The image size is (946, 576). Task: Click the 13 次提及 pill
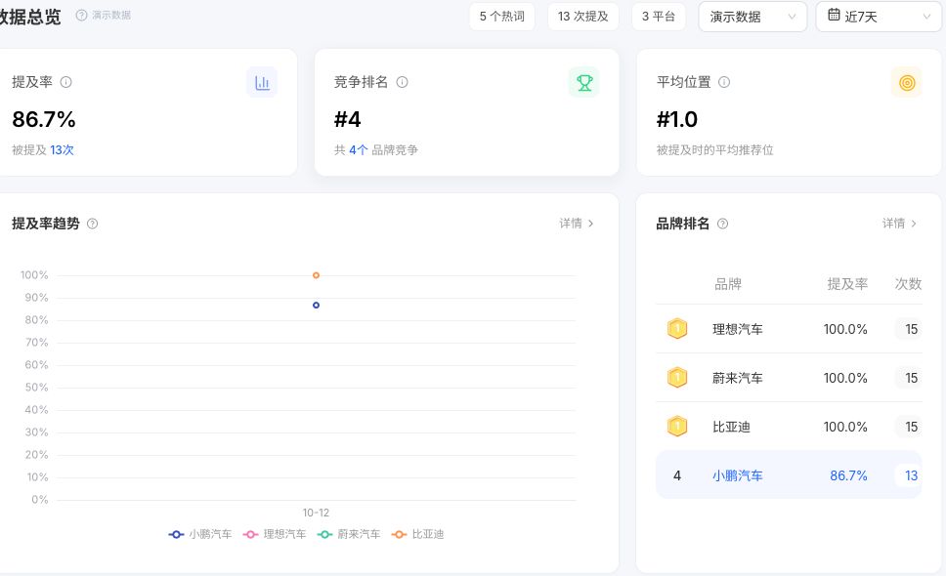582,17
